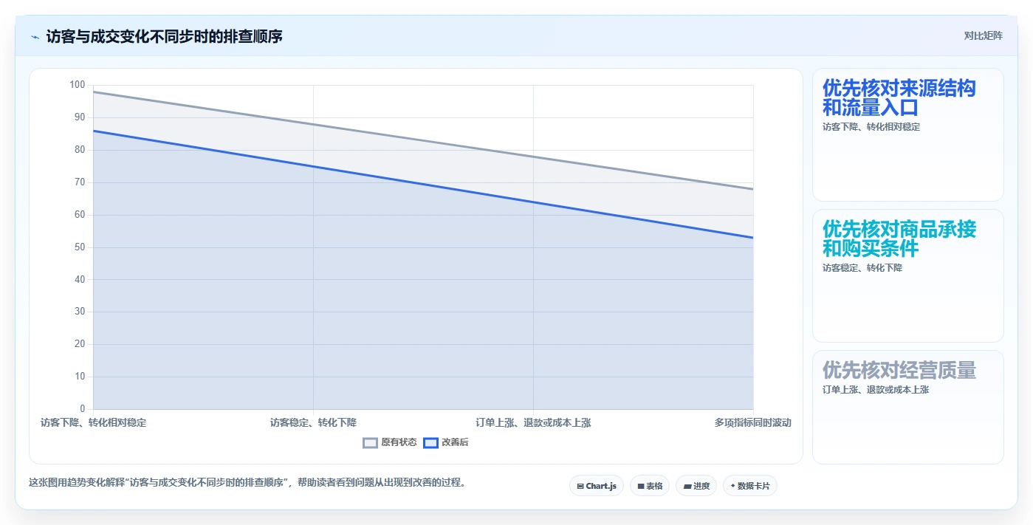Click x-axis label 订单上涨、退款或成本上涨

pyautogui.click(x=533, y=423)
